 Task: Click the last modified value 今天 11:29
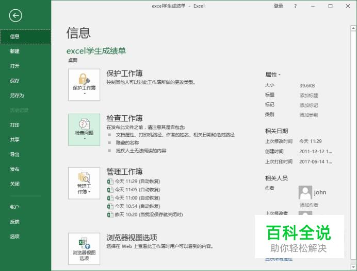(311, 141)
